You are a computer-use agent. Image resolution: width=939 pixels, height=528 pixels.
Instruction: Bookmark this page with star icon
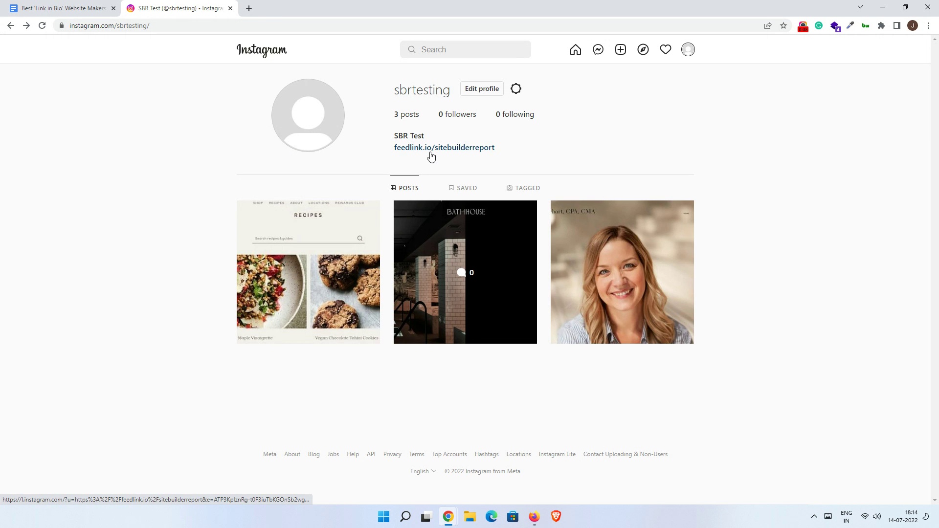coord(783,25)
